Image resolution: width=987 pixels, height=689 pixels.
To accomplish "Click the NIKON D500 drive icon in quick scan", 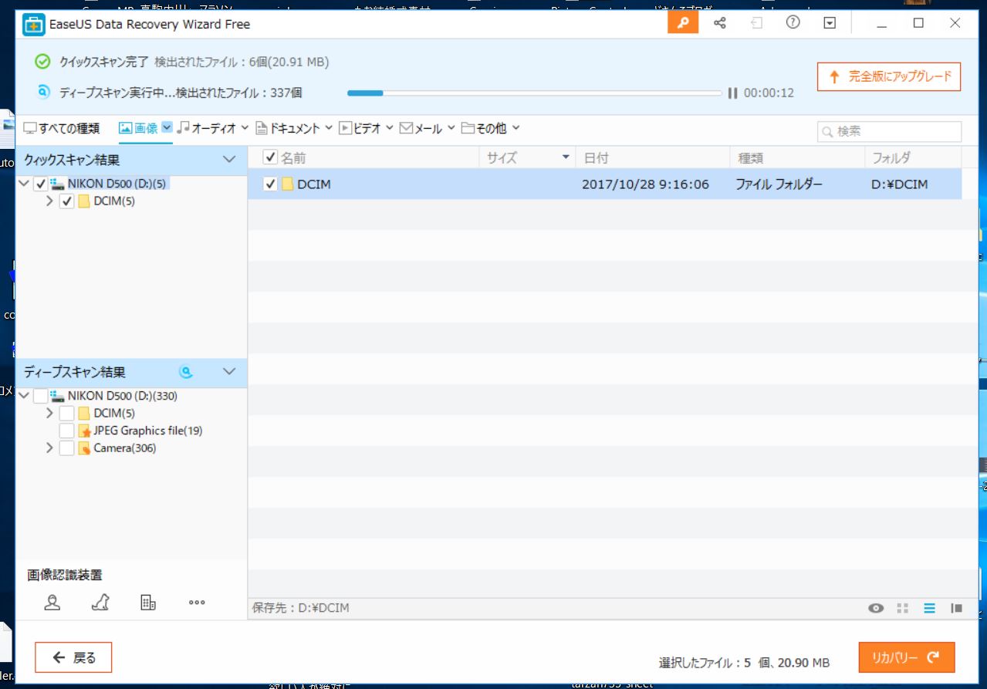I will tap(58, 184).
